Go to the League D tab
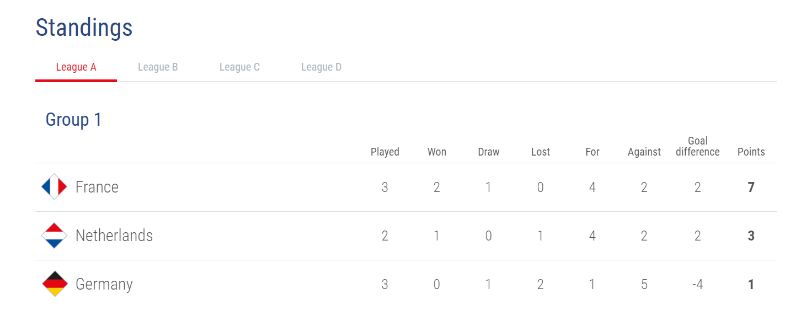The height and width of the screenshot is (310, 812). pyautogui.click(x=321, y=67)
